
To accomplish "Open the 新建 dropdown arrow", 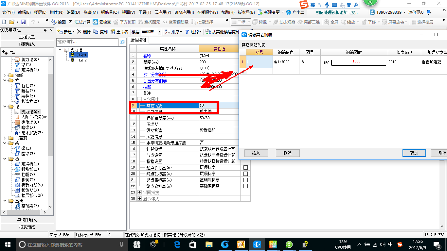I will click(73, 32).
